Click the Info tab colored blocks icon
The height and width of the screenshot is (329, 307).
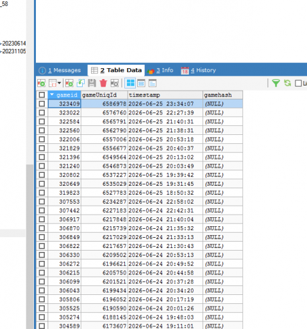tap(151, 71)
